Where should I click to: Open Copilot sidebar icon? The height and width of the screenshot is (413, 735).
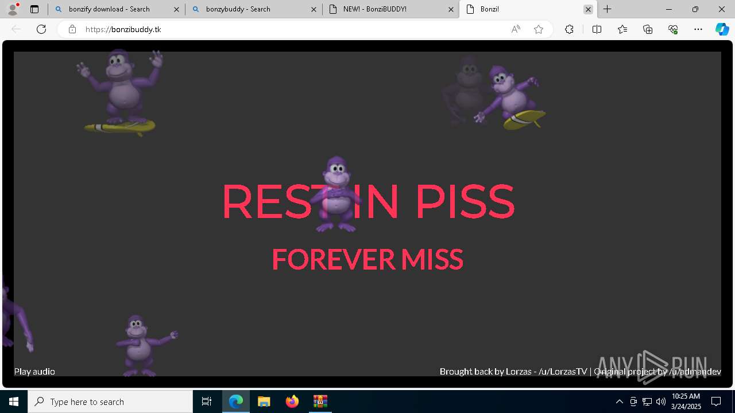point(722,29)
